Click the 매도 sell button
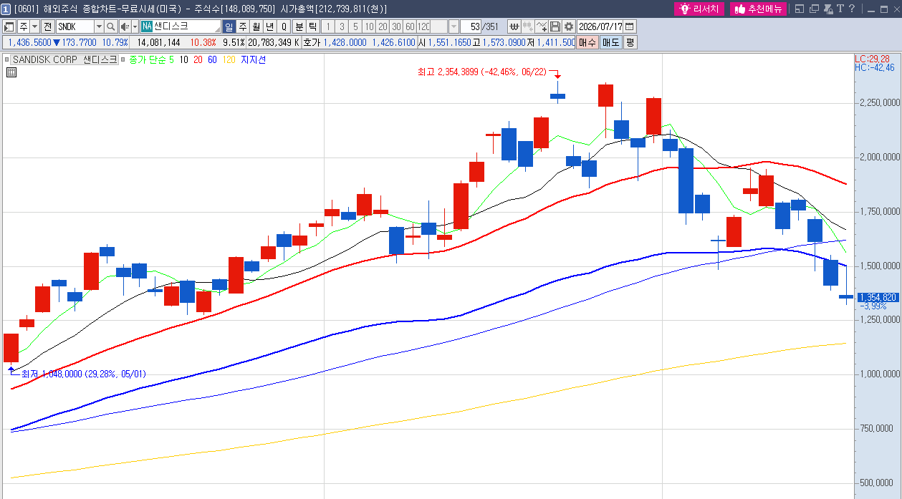 click(x=611, y=42)
